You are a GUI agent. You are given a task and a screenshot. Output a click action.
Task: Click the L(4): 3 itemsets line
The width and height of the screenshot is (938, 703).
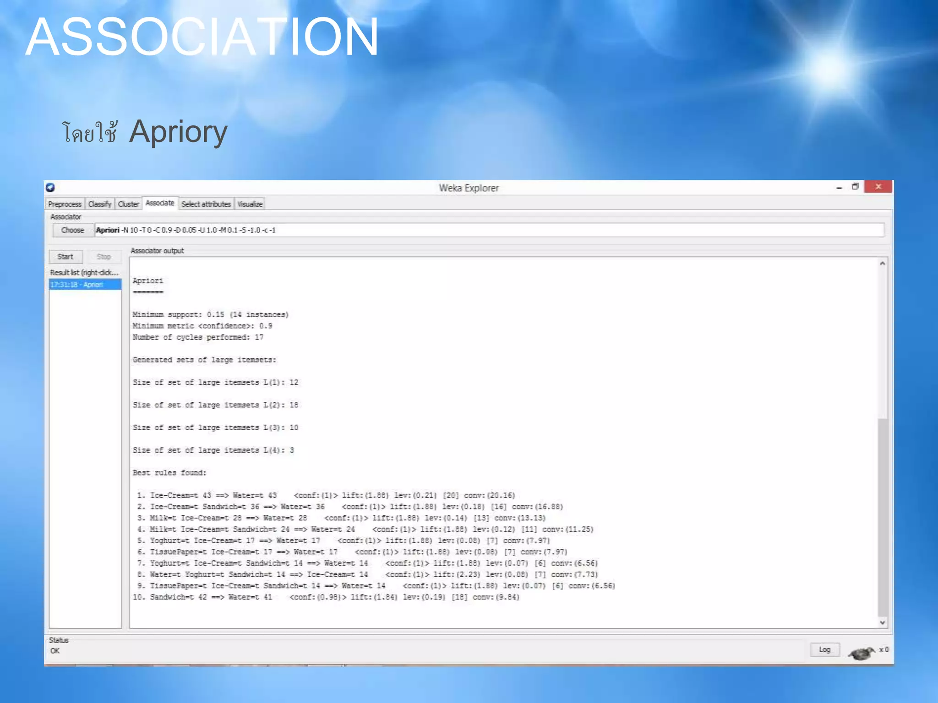213,450
